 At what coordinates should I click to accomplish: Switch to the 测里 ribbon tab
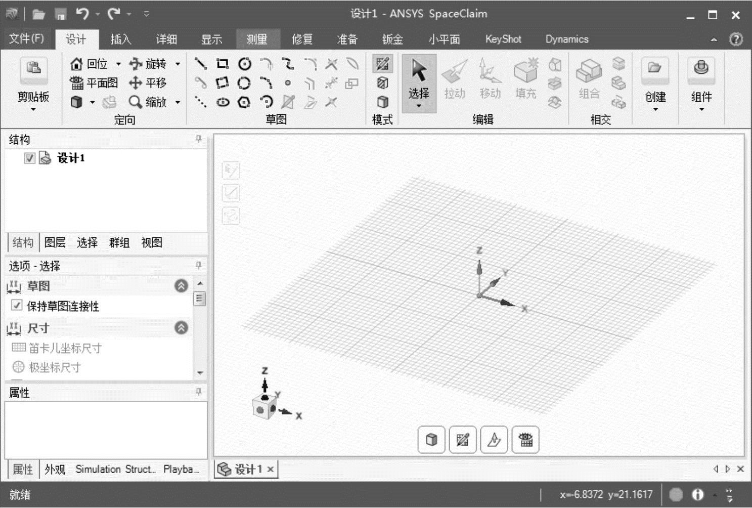257,39
